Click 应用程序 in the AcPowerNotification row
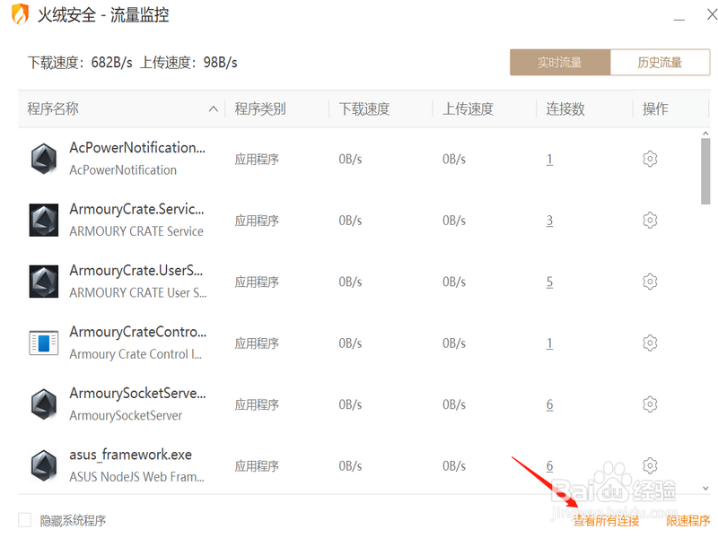Image resolution: width=718 pixels, height=538 pixels. pos(257,160)
